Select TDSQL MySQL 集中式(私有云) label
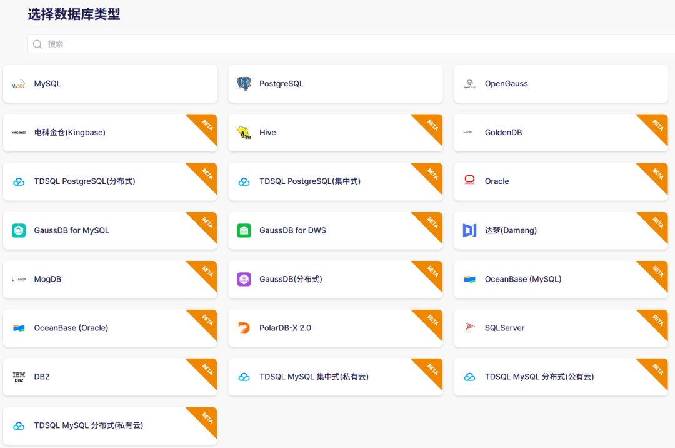Image resolution: width=675 pixels, height=448 pixels. coord(314,377)
